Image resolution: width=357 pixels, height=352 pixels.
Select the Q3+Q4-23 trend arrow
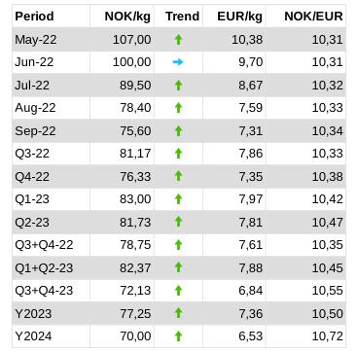(178, 290)
